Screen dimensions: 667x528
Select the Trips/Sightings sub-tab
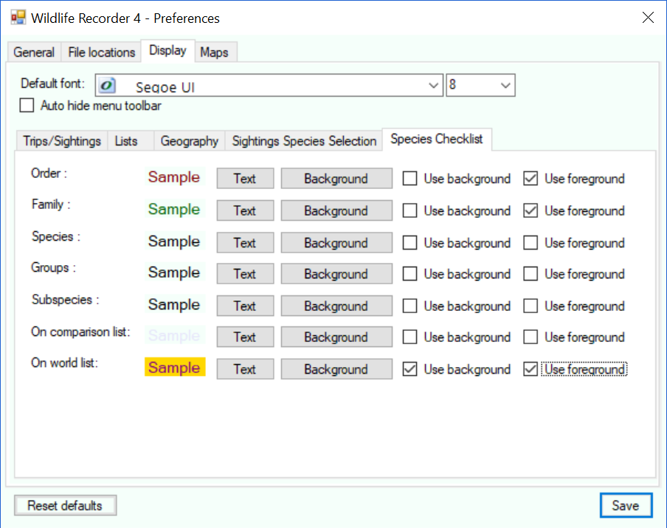click(x=62, y=141)
